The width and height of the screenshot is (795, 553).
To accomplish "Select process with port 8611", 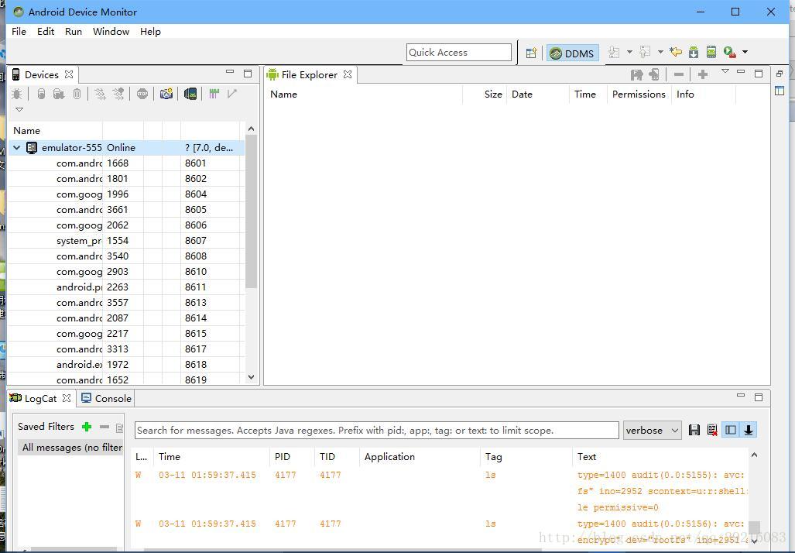I will 125,287.
